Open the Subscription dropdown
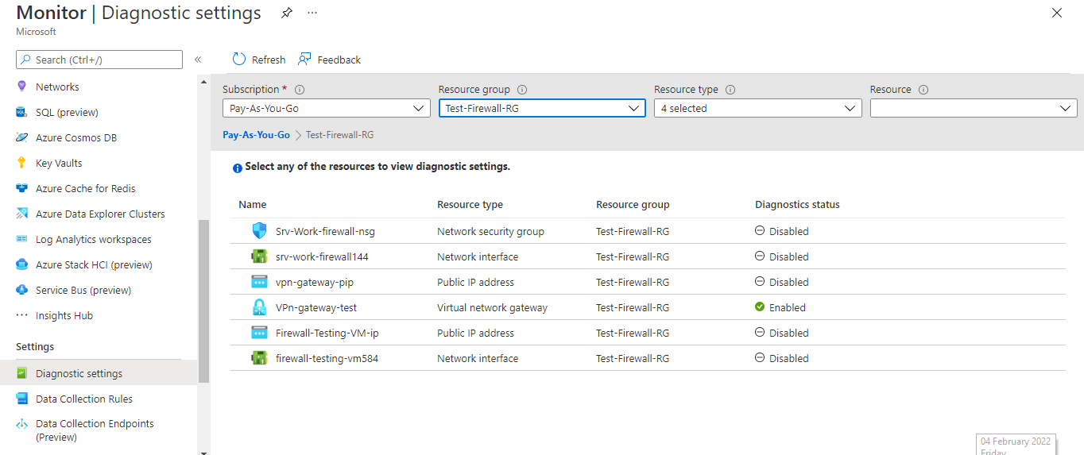The width and height of the screenshot is (1084, 455). [x=327, y=108]
